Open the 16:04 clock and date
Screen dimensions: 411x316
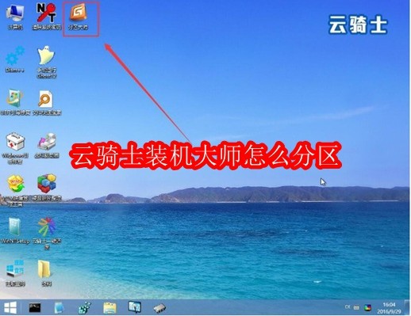[389, 308]
